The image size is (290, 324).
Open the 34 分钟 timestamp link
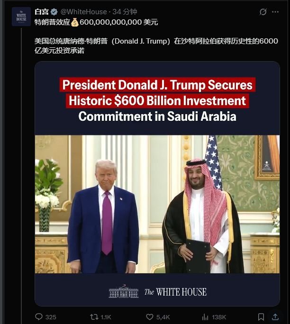click(x=125, y=12)
